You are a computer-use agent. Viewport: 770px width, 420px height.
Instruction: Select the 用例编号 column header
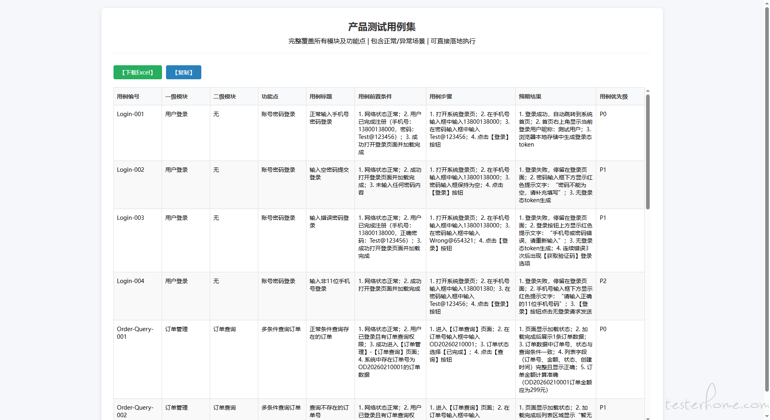[128, 96]
